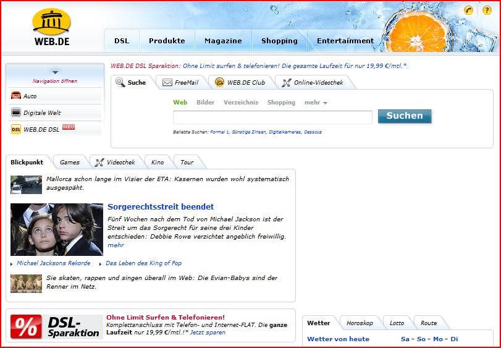Click the mehr link under article
This screenshot has width=501, height=348.
(x=116, y=245)
